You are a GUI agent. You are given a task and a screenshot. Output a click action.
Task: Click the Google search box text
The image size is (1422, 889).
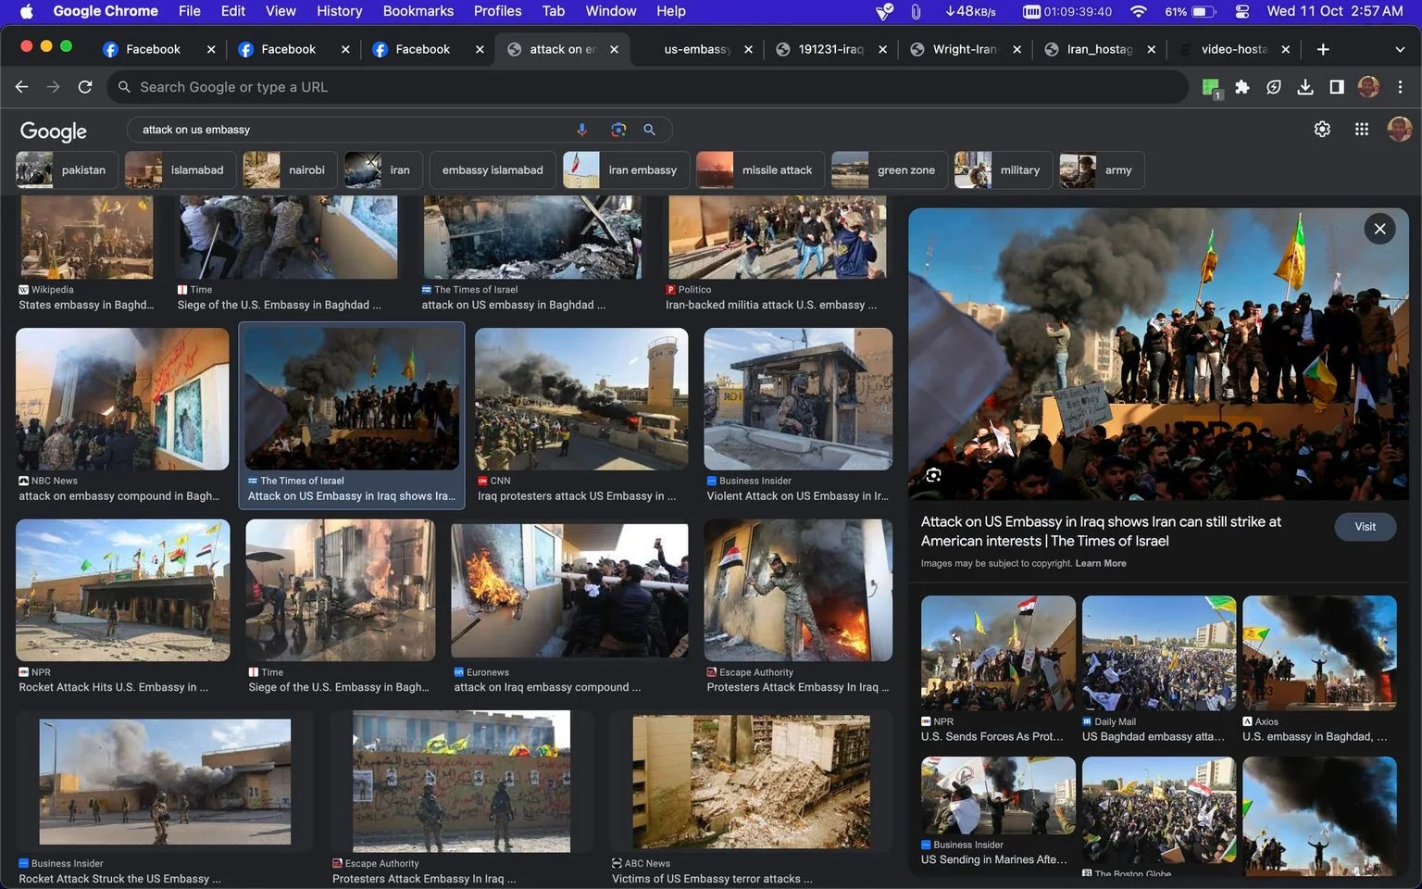196,130
